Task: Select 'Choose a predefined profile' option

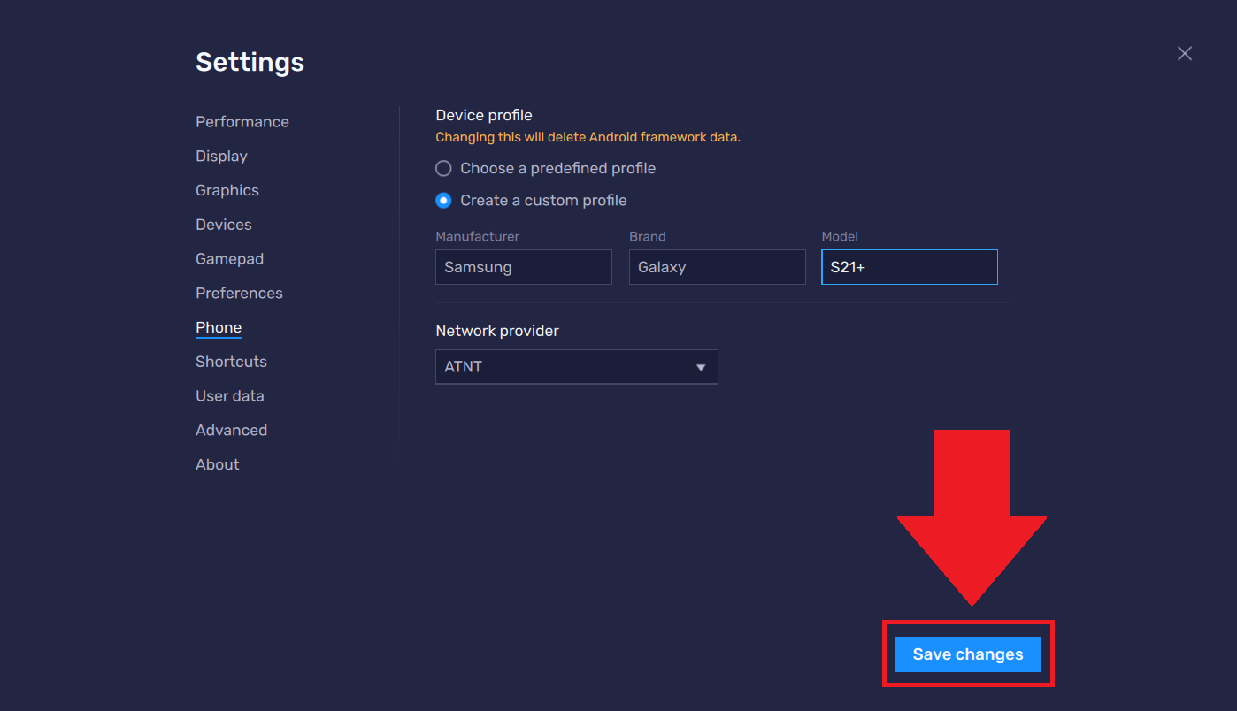Action: [443, 168]
